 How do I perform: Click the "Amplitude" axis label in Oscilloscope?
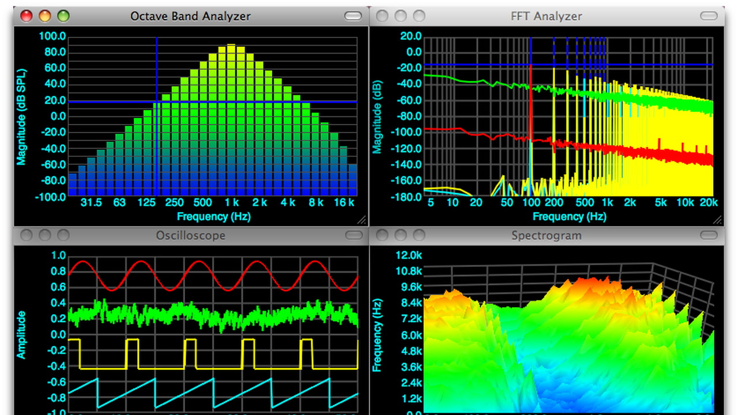(21, 335)
